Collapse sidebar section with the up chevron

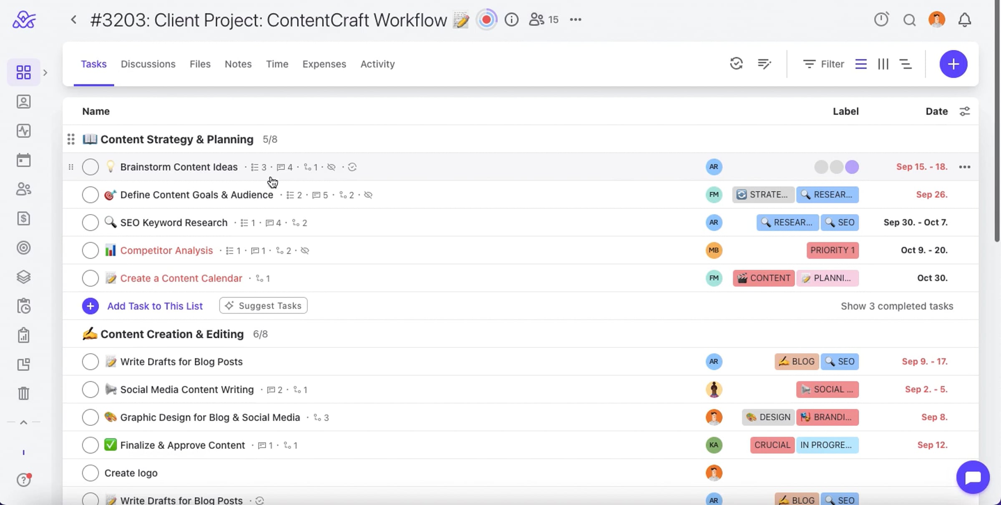coord(24,422)
